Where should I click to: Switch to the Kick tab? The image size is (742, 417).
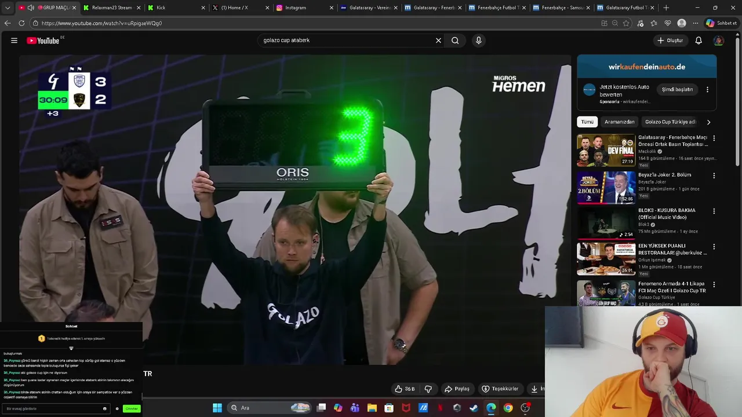click(x=176, y=8)
